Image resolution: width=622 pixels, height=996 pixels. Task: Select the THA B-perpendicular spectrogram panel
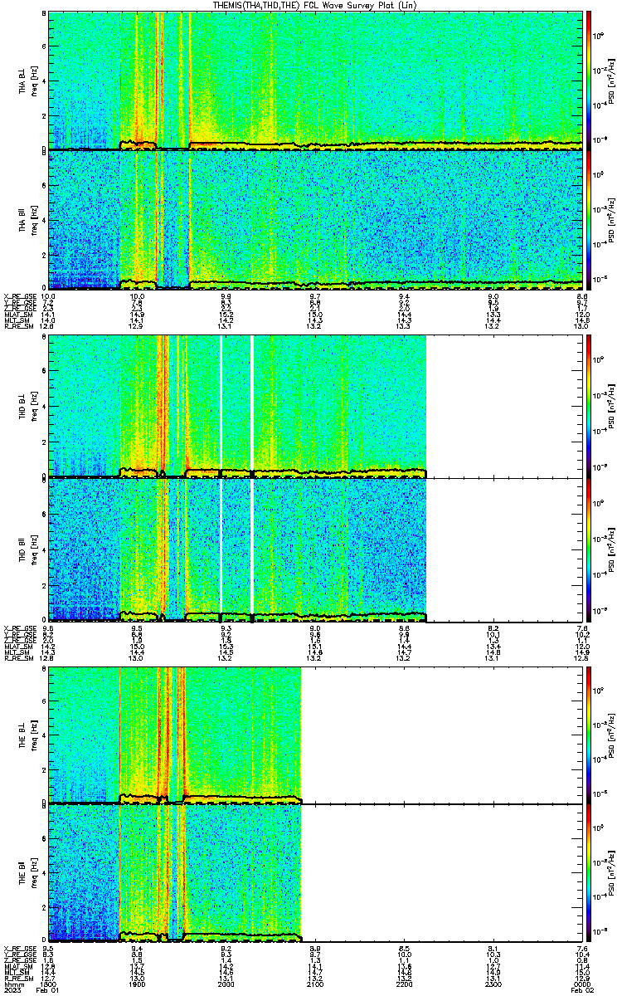click(x=315, y=81)
